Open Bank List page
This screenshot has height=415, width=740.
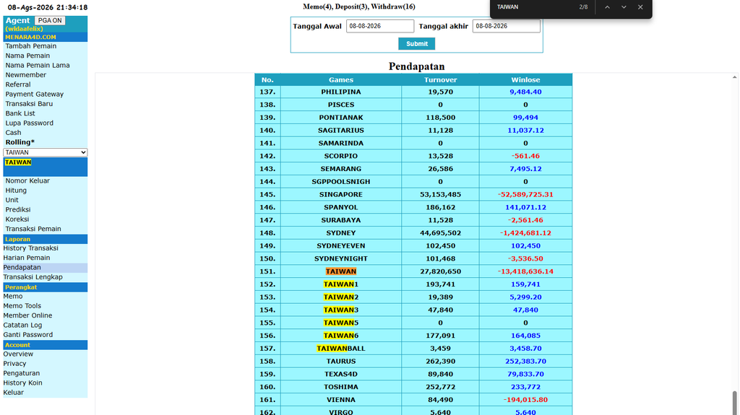click(20, 113)
